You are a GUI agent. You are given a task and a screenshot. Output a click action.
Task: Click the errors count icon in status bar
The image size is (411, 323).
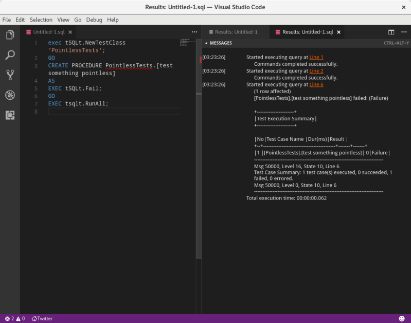7,318
